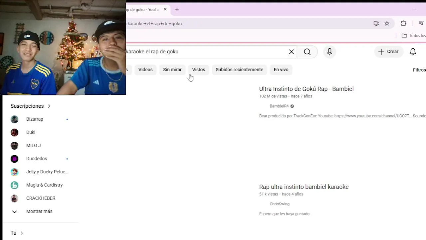This screenshot has height=240, width=426.
Task: Open YouTube notifications bell
Action: tap(413, 52)
